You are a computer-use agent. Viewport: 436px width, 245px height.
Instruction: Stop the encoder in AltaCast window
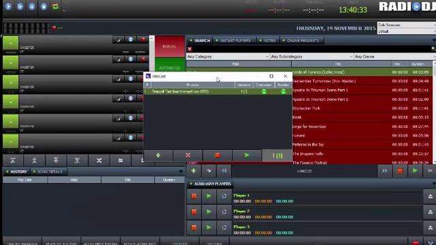click(217, 156)
